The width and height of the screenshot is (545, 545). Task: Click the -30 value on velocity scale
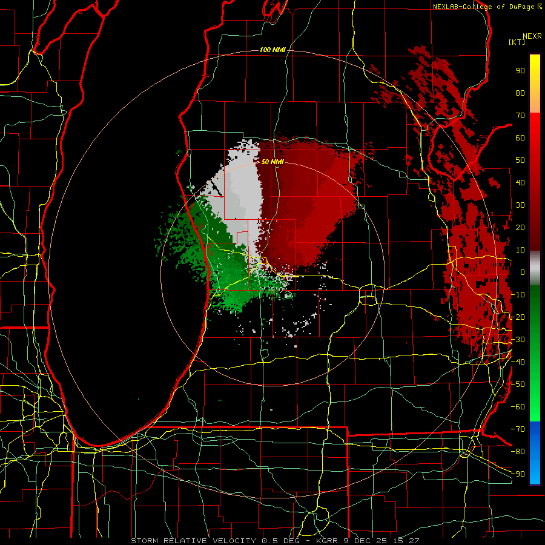tap(518, 340)
